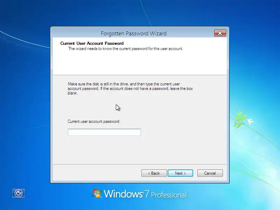
Task: Click the white header panel blank area
Action: coord(139,63)
